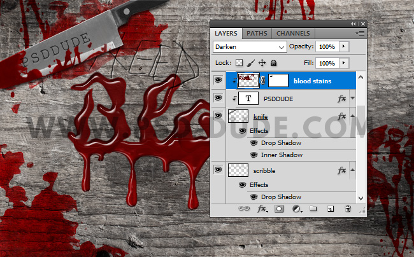The image size is (414, 257).
Task: Open the Layers panel options menu
Action: coord(360,33)
